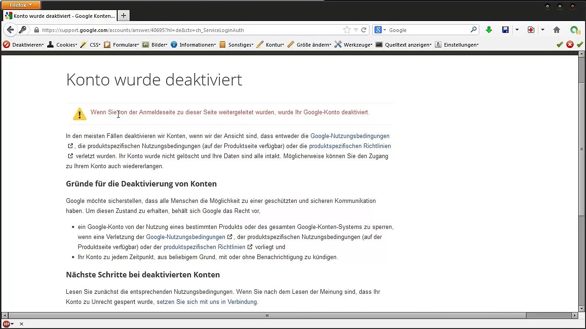
Task: Click the Google search engine icon
Action: pyautogui.click(x=378, y=30)
